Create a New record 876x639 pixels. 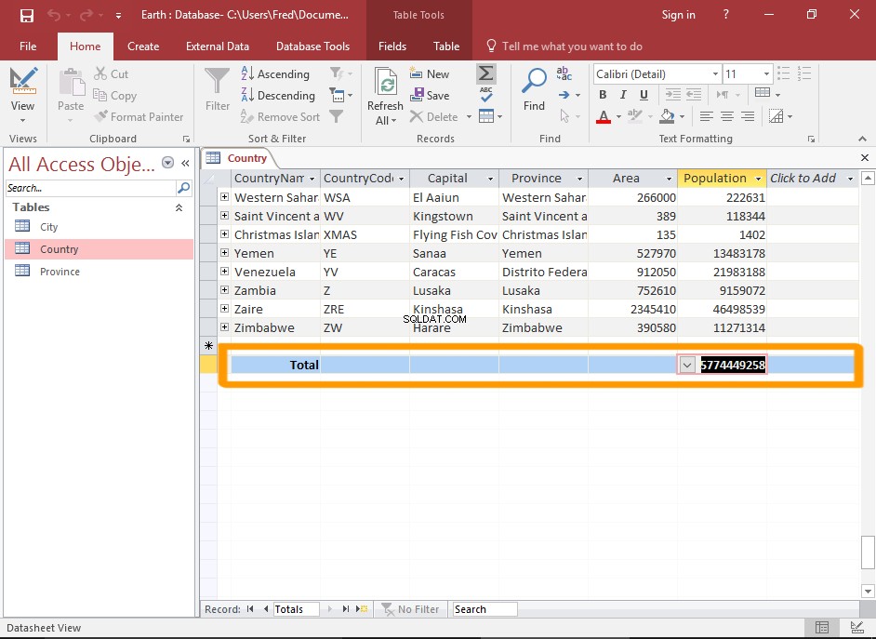tap(429, 73)
